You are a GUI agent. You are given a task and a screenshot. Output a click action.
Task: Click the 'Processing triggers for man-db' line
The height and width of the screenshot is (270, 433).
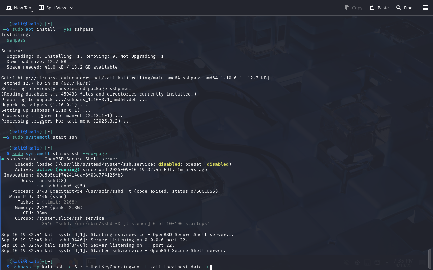pos(62,116)
